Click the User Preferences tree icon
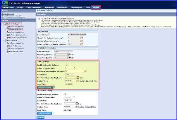This screenshot has height=120, width=177. coord(8,46)
